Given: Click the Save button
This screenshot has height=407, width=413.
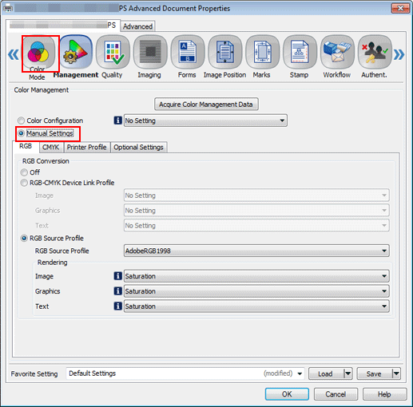Looking at the screenshot, I should [375, 373].
